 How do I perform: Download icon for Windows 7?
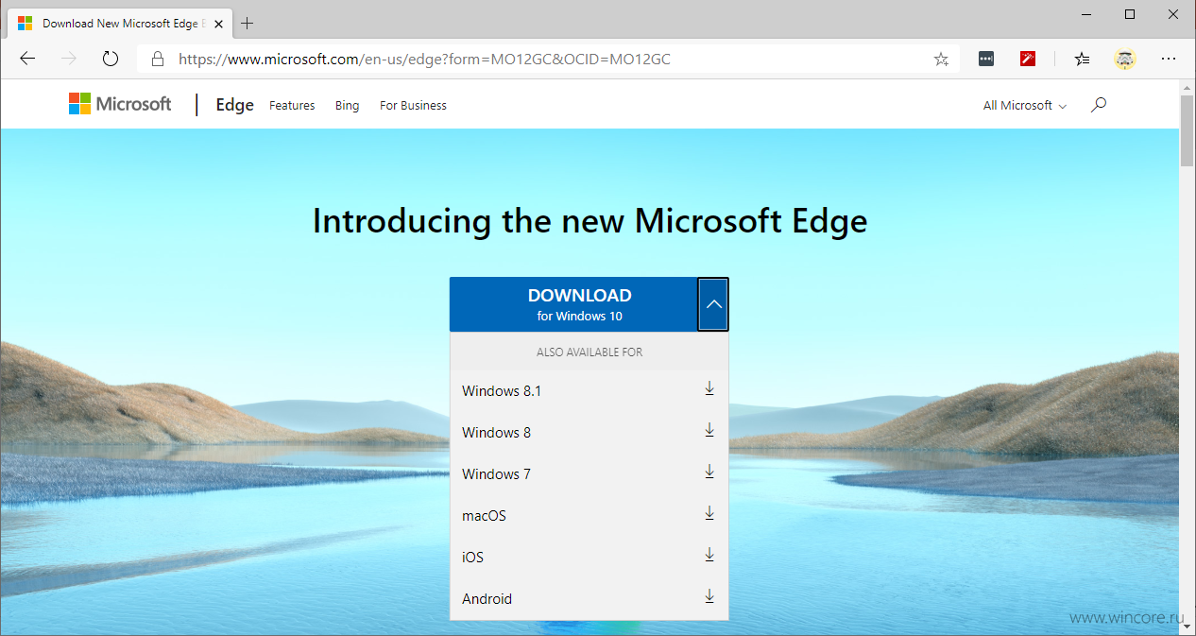(x=709, y=472)
